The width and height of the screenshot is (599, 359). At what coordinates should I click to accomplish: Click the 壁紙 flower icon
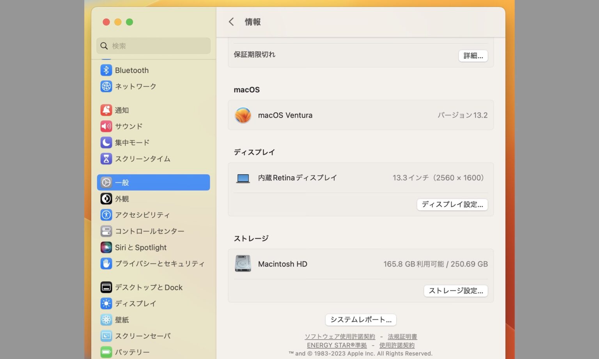[106, 320]
